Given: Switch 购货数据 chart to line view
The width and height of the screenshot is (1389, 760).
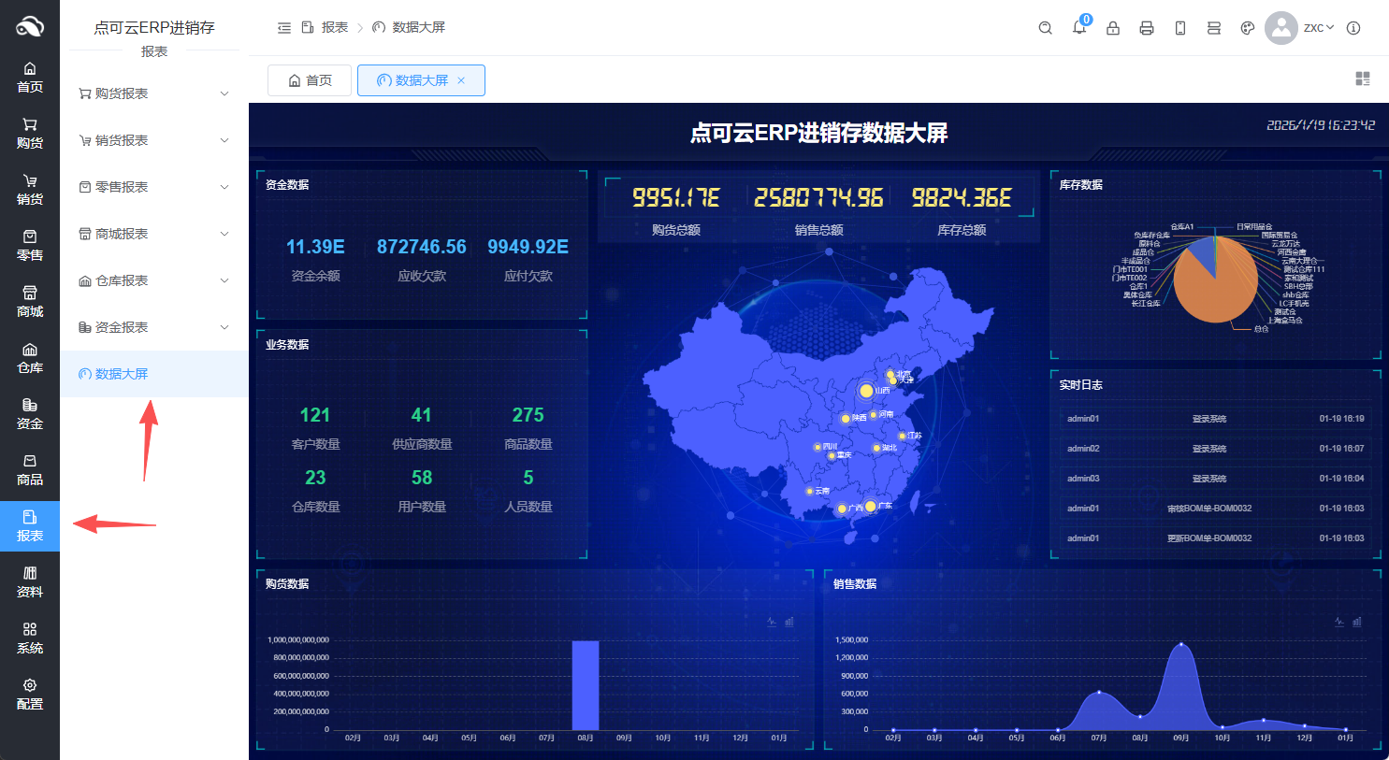Looking at the screenshot, I should click(x=772, y=622).
